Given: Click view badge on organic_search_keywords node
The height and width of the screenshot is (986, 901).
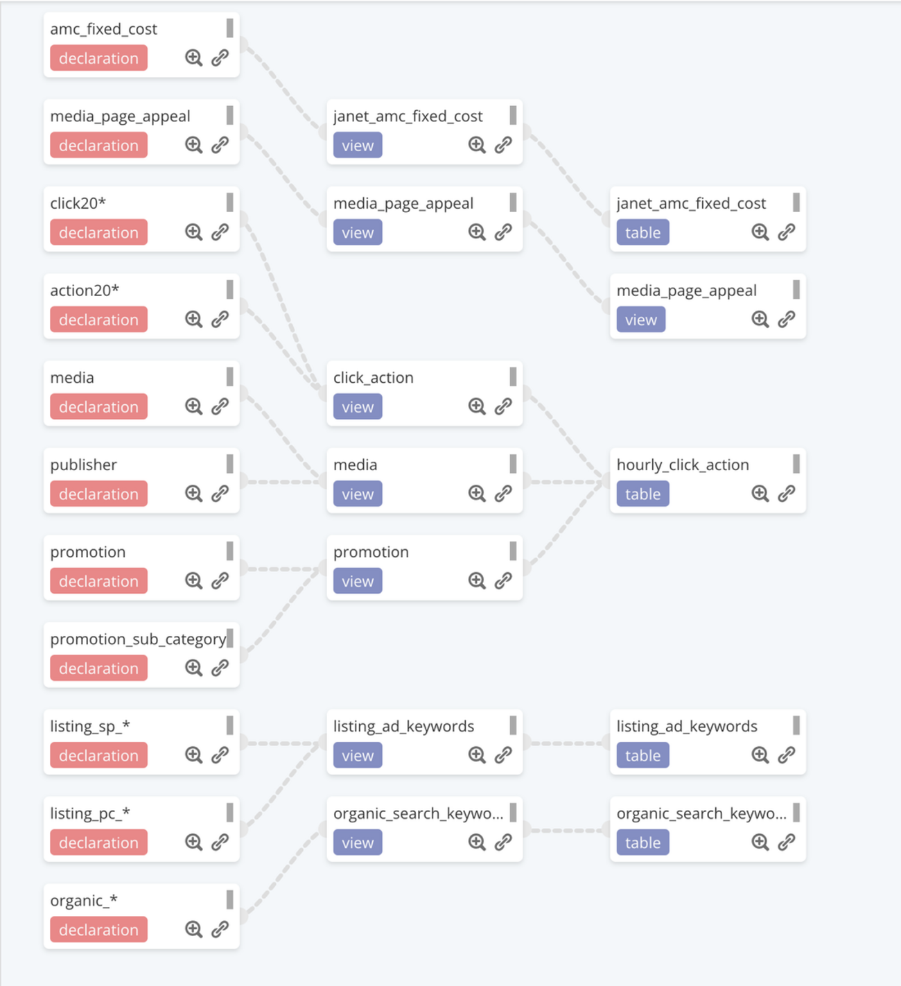Looking at the screenshot, I should [358, 842].
